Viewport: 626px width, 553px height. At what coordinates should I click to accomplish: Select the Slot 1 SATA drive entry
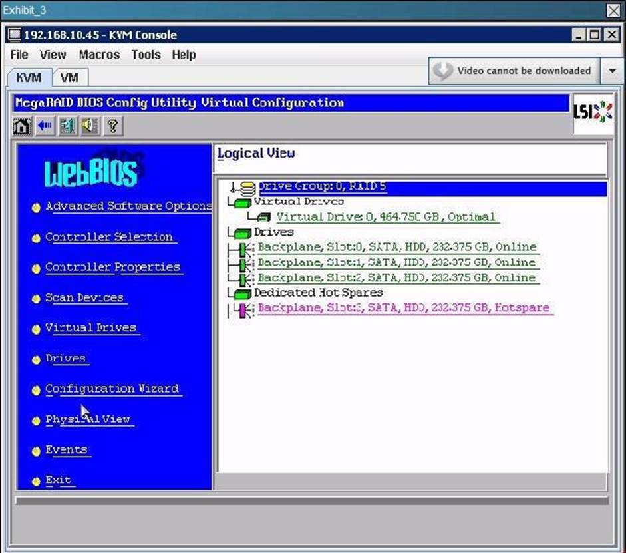396,262
